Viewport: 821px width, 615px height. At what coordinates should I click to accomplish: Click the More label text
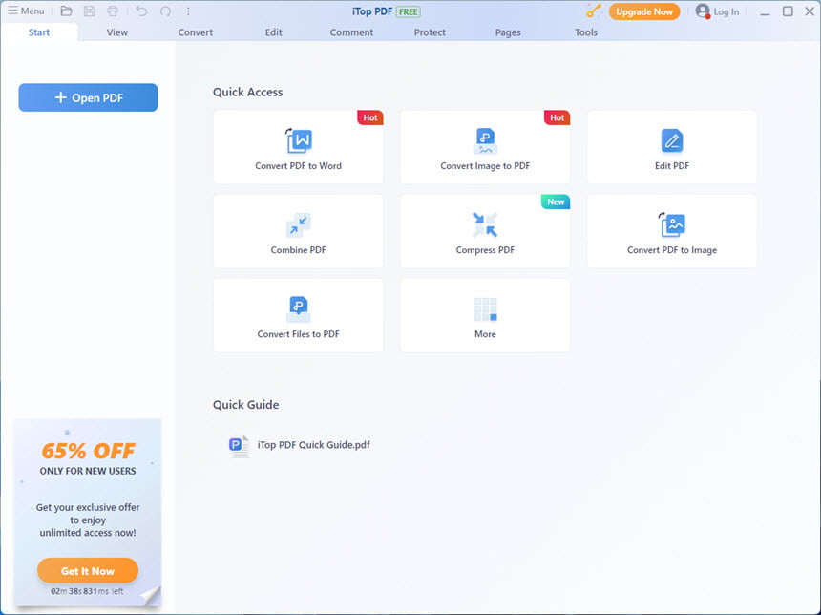pyautogui.click(x=485, y=334)
